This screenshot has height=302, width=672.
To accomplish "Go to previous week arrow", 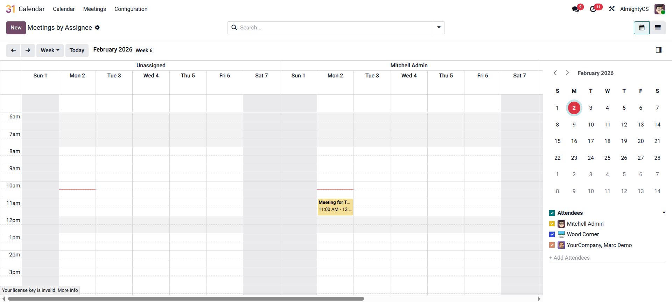I will (13, 50).
